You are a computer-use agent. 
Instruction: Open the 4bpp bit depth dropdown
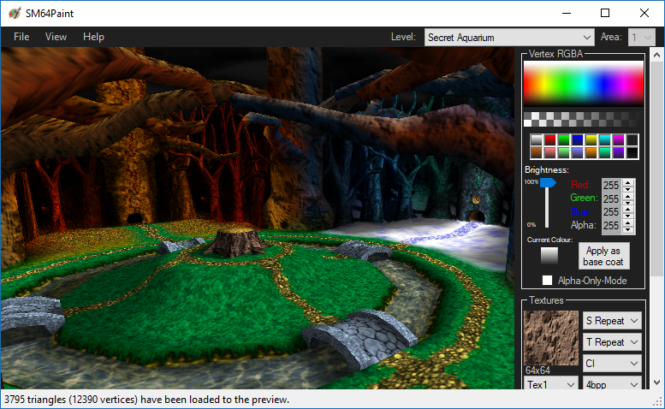point(612,384)
